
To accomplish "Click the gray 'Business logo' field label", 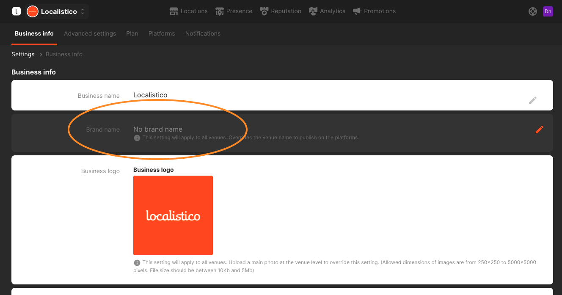I will pos(100,171).
